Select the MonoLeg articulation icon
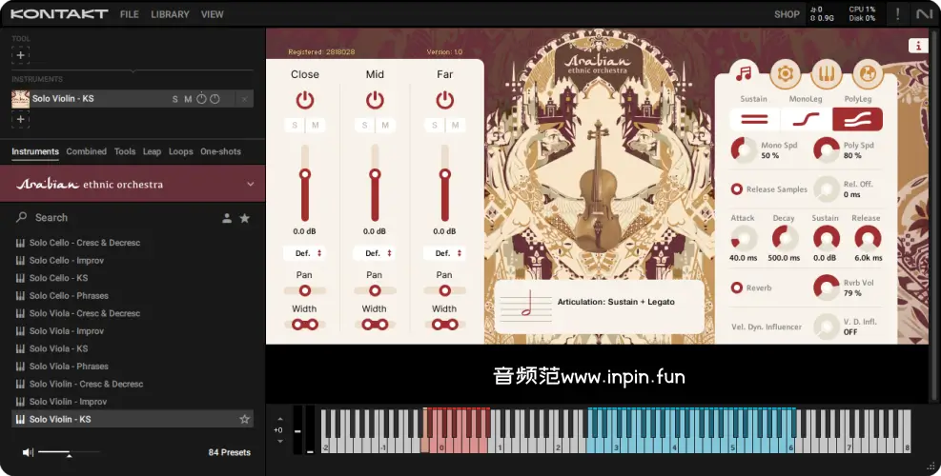The height and width of the screenshot is (476, 941). click(x=806, y=119)
